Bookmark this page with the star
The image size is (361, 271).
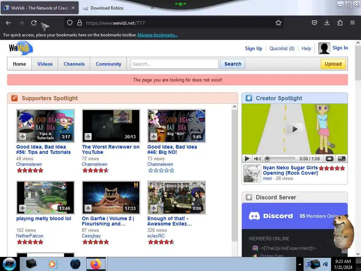(x=279, y=23)
